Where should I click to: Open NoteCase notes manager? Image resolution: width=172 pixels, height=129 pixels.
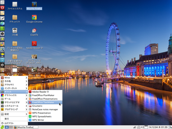pyautogui.click(x=45, y=109)
